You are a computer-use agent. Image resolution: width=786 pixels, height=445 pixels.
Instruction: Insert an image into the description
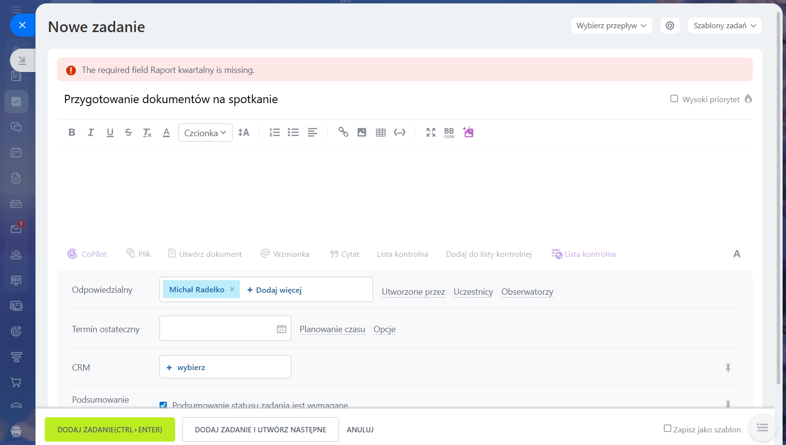(362, 132)
